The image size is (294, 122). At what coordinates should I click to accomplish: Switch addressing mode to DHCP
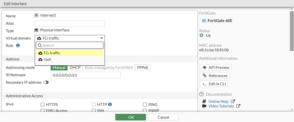click(x=75, y=68)
